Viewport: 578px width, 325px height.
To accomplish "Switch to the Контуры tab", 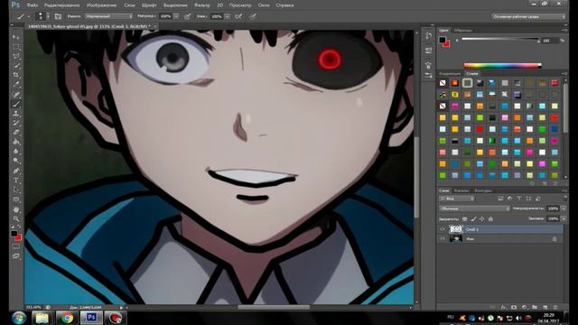I will click(x=483, y=190).
